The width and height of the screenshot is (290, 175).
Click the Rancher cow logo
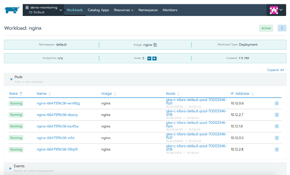[12, 10]
